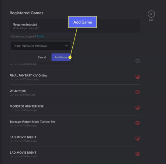Open the Prime Video for Windows dropdown
The height and width of the screenshot is (164, 166).
(41, 46)
